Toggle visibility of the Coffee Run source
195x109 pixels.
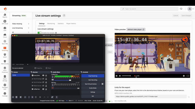[x=43, y=89]
